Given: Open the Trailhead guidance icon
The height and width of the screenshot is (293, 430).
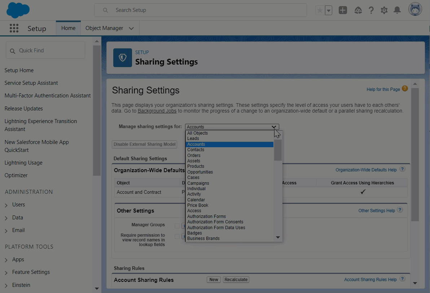Looking at the screenshot, I should click(x=358, y=10).
